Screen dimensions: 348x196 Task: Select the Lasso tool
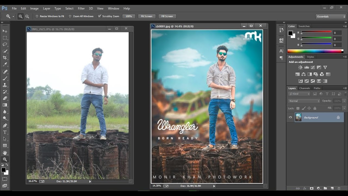[5, 44]
